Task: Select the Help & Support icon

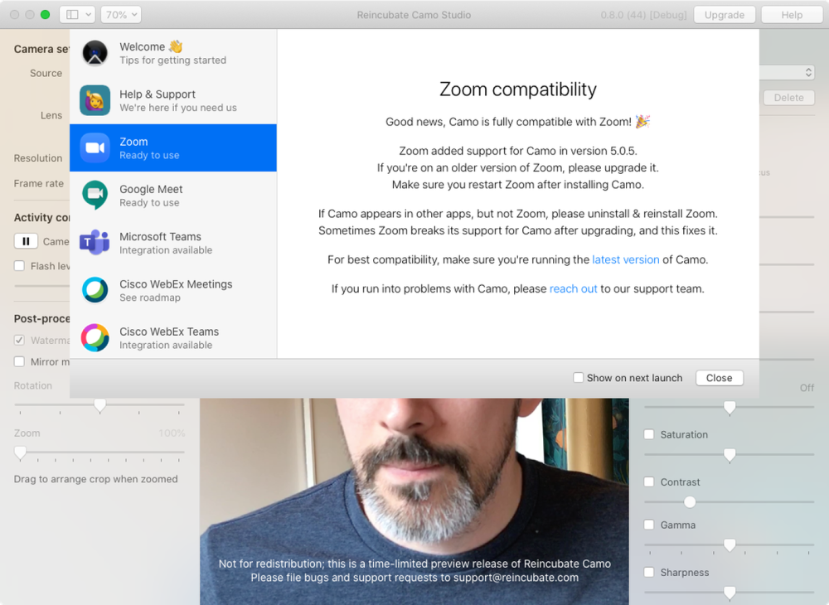Action: 95,100
